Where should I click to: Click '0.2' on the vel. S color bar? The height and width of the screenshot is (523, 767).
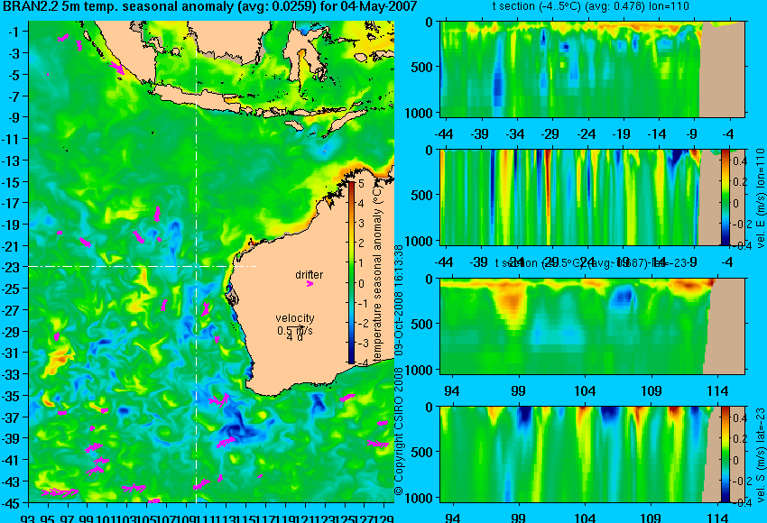[x=739, y=439]
